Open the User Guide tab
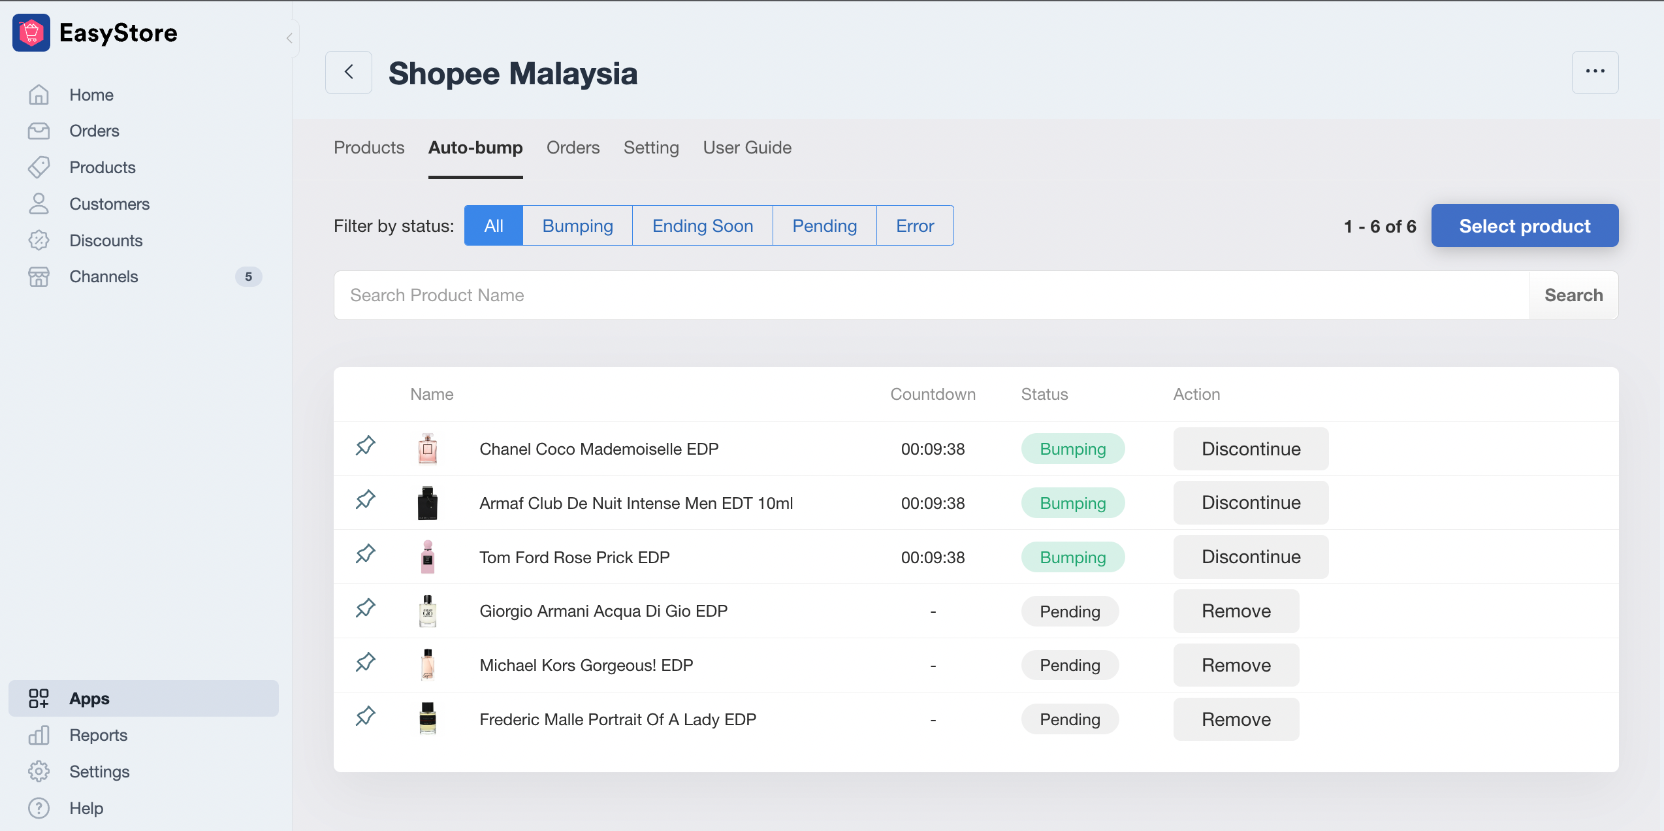 pos(747,148)
